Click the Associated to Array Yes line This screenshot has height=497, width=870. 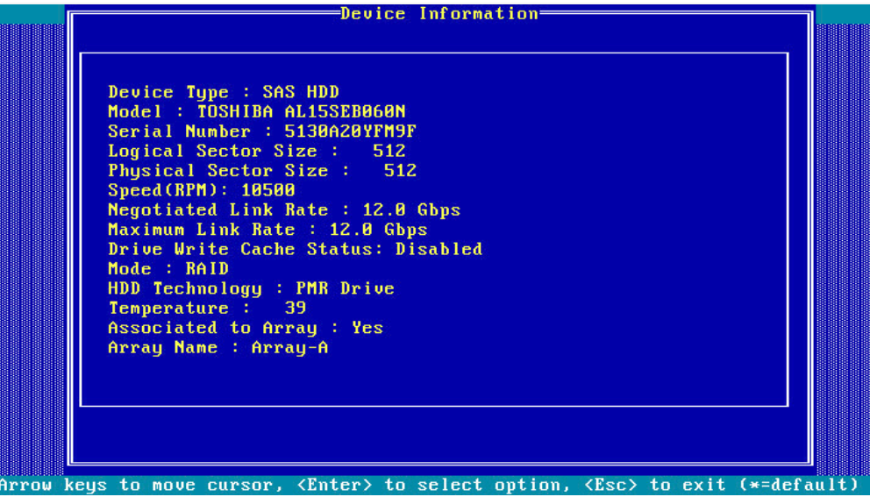(245, 328)
